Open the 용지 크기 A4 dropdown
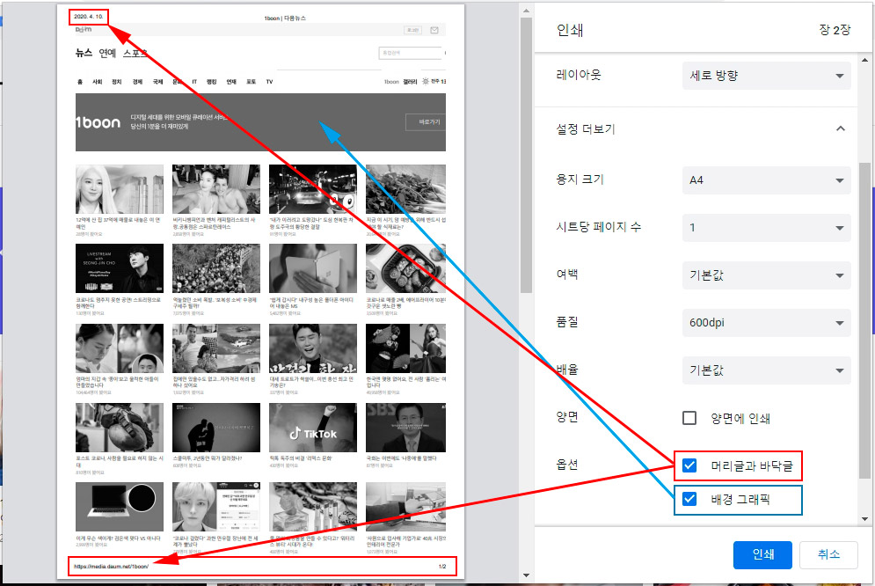The height and width of the screenshot is (586, 875). (x=766, y=180)
